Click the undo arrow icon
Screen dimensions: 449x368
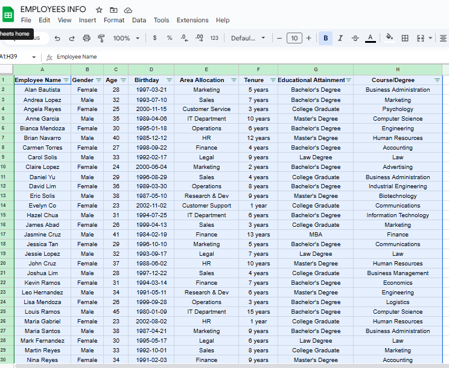[57, 38]
